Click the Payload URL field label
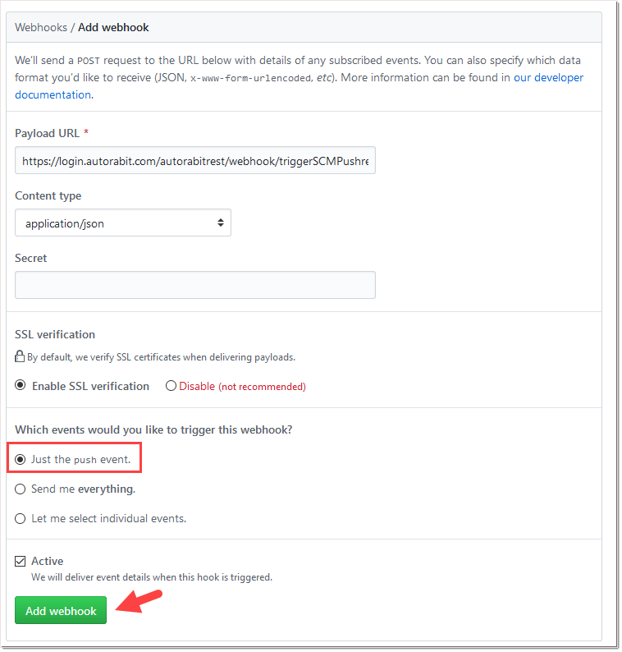622x652 pixels. pyautogui.click(x=47, y=133)
